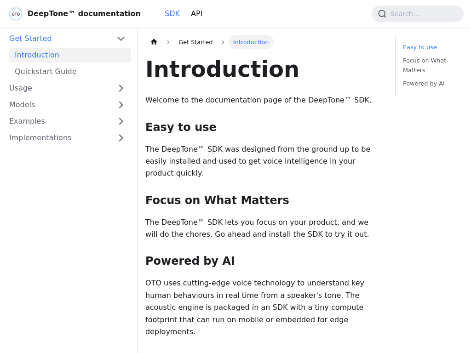
Task: Expand the Usage section chevron
Action: 121,88
